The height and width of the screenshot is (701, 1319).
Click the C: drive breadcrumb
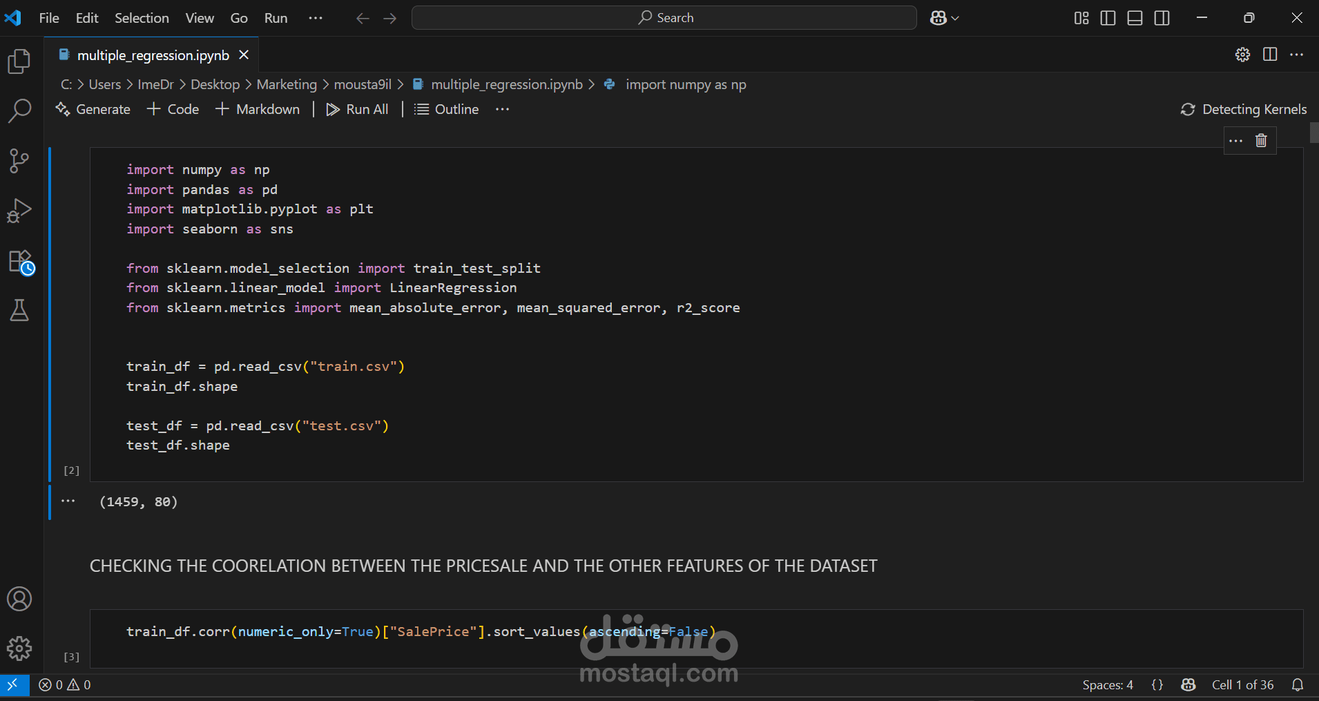(66, 84)
